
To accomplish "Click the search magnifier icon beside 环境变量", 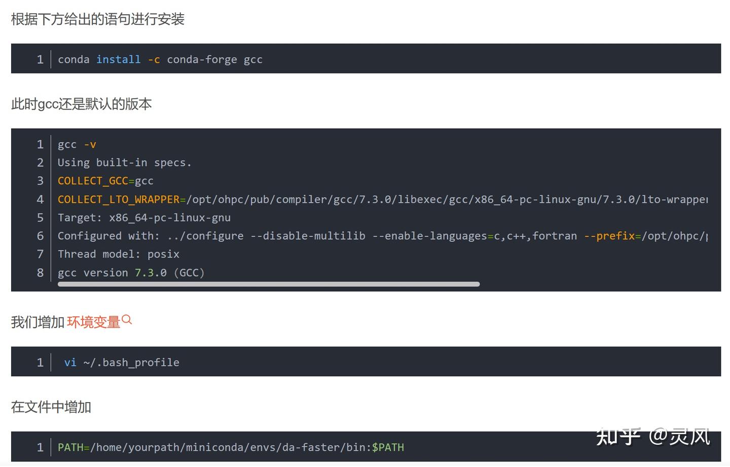I will pos(127,319).
